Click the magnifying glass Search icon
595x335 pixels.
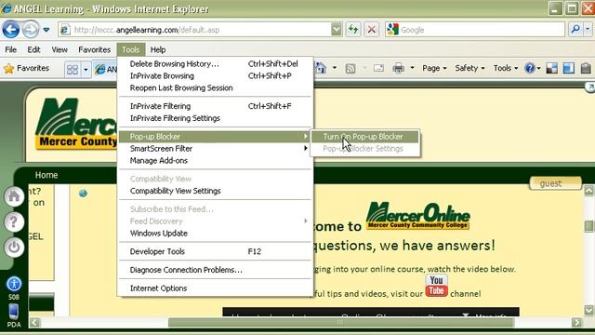pos(575,29)
